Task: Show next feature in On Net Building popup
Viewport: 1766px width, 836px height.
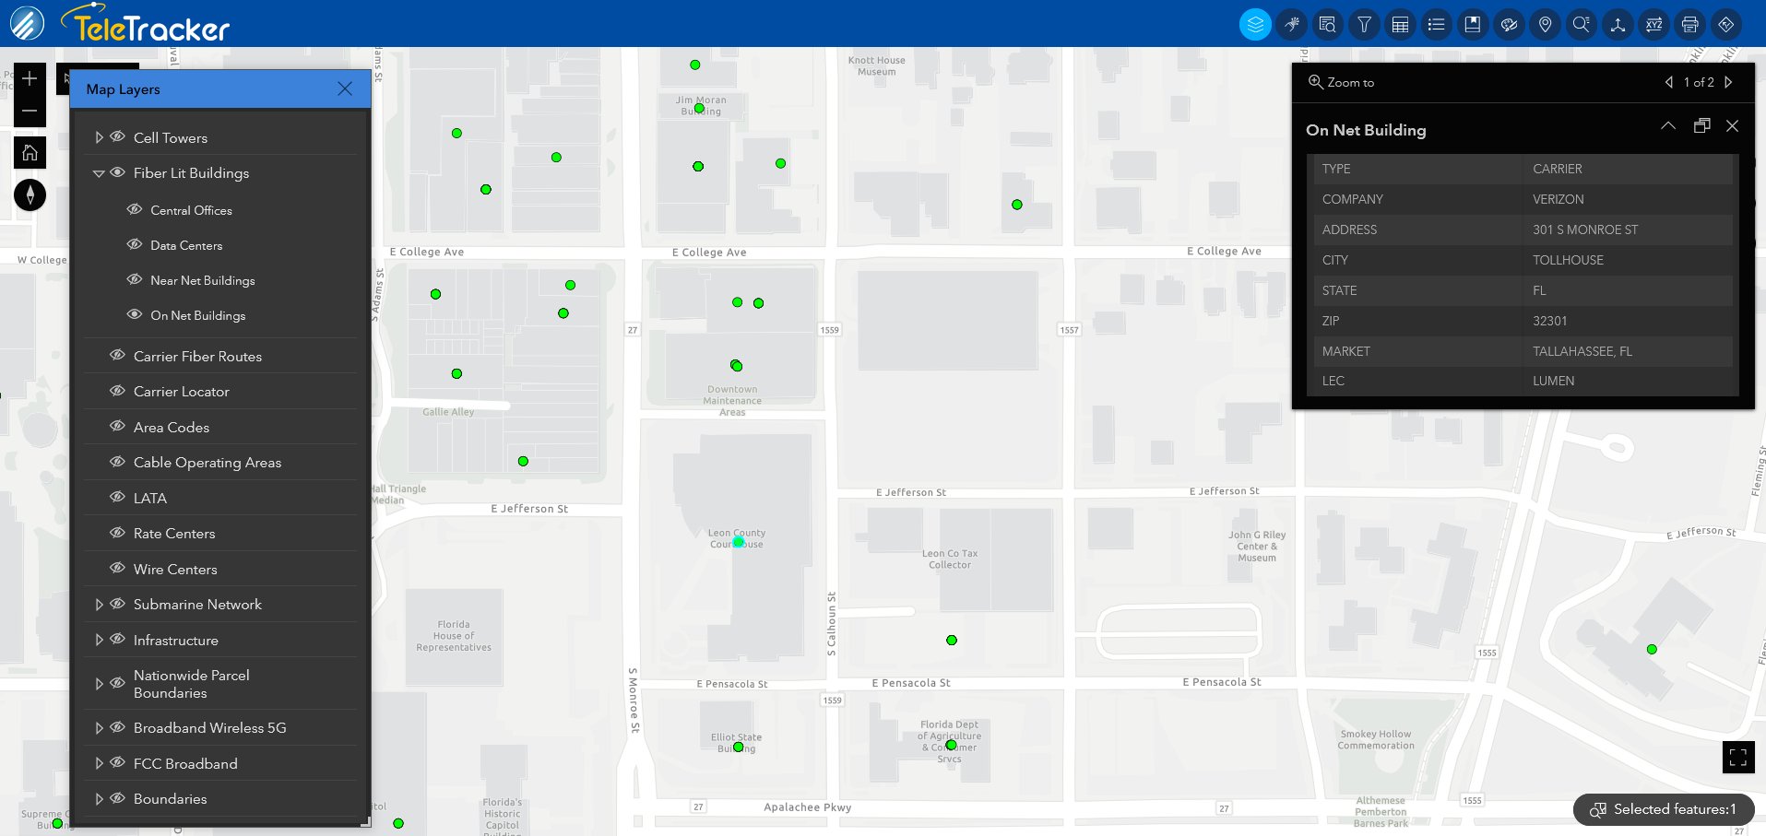Action: 1729,82
